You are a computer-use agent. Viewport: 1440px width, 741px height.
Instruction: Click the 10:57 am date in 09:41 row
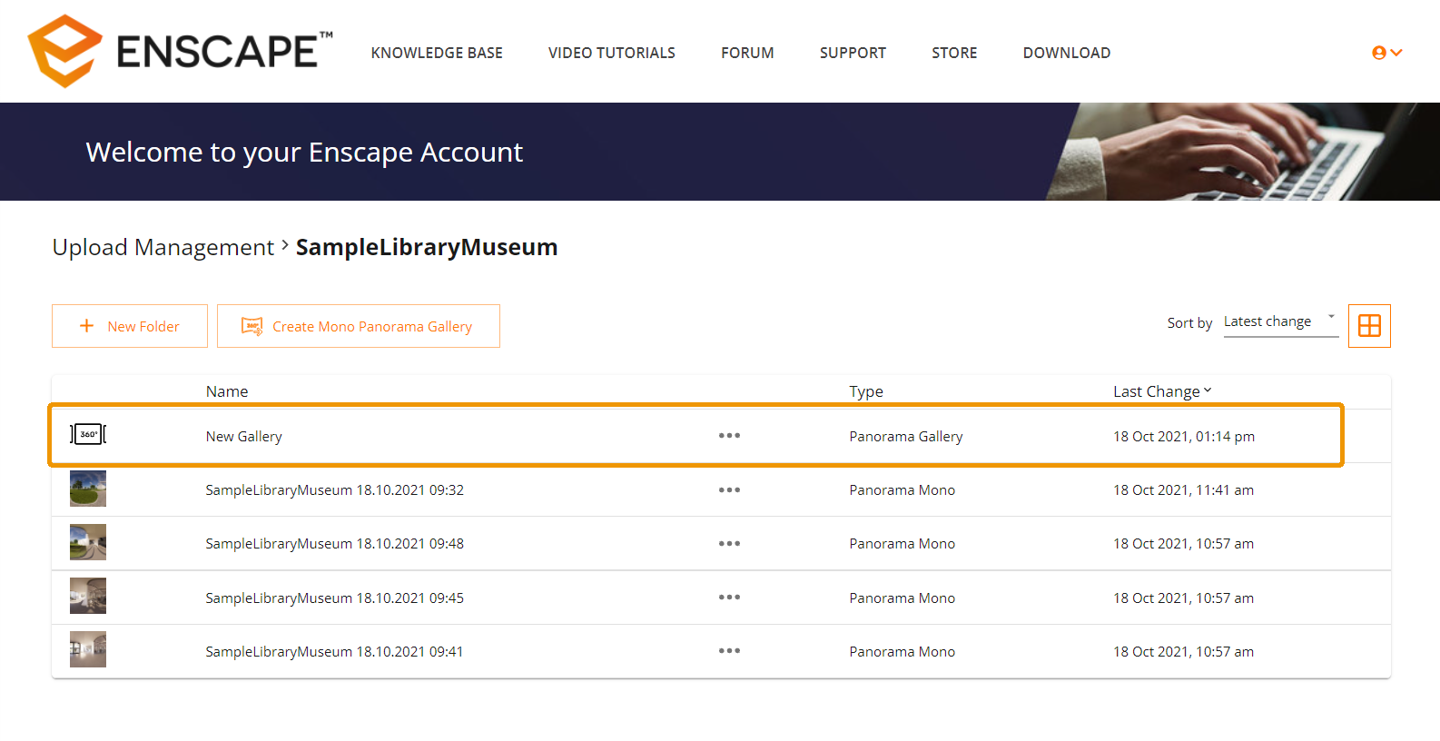[x=1184, y=652]
